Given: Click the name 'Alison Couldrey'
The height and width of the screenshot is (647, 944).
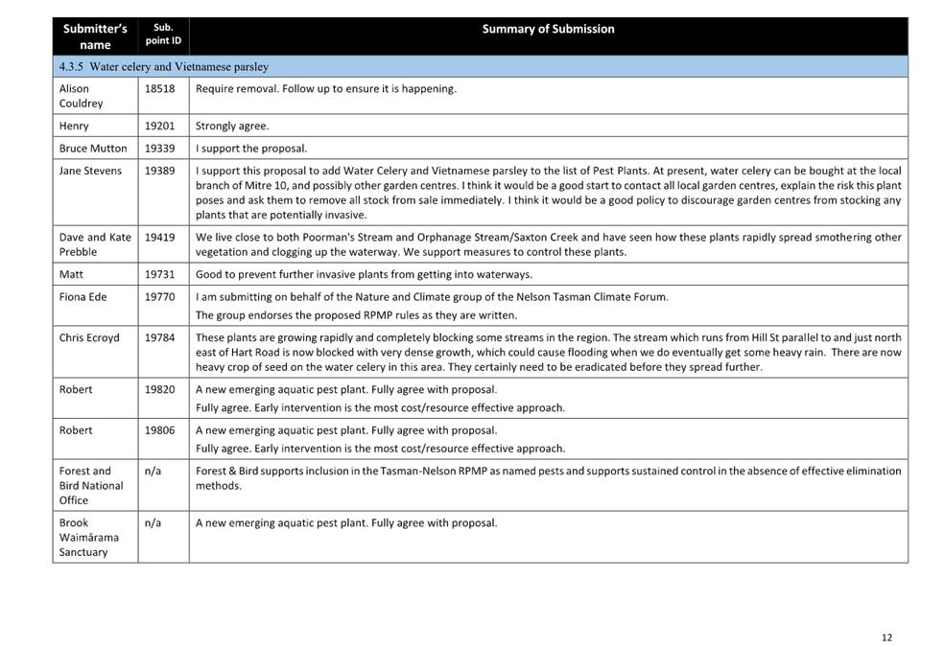Looking at the screenshot, I should [82, 96].
